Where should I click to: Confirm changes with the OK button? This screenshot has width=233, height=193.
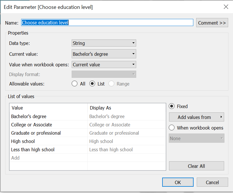click(178, 182)
